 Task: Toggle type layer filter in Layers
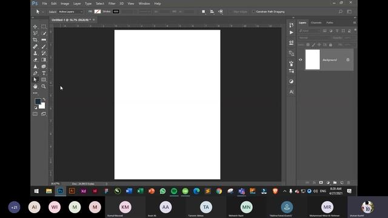point(337,31)
